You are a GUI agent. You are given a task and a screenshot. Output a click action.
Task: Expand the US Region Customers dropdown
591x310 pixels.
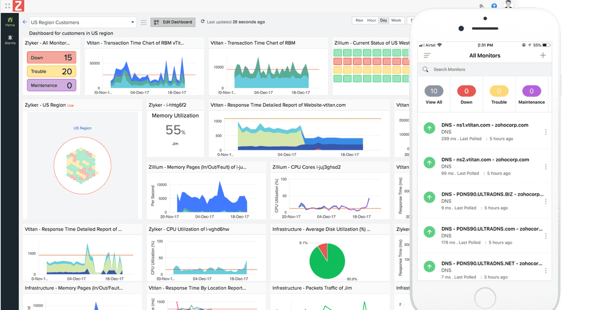[82, 22]
